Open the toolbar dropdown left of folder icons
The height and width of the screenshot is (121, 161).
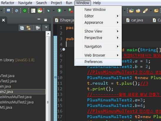pos(125,11)
